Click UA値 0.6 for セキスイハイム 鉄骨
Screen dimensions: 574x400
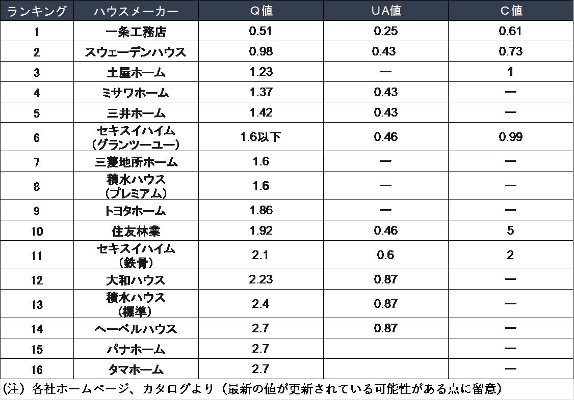point(385,255)
